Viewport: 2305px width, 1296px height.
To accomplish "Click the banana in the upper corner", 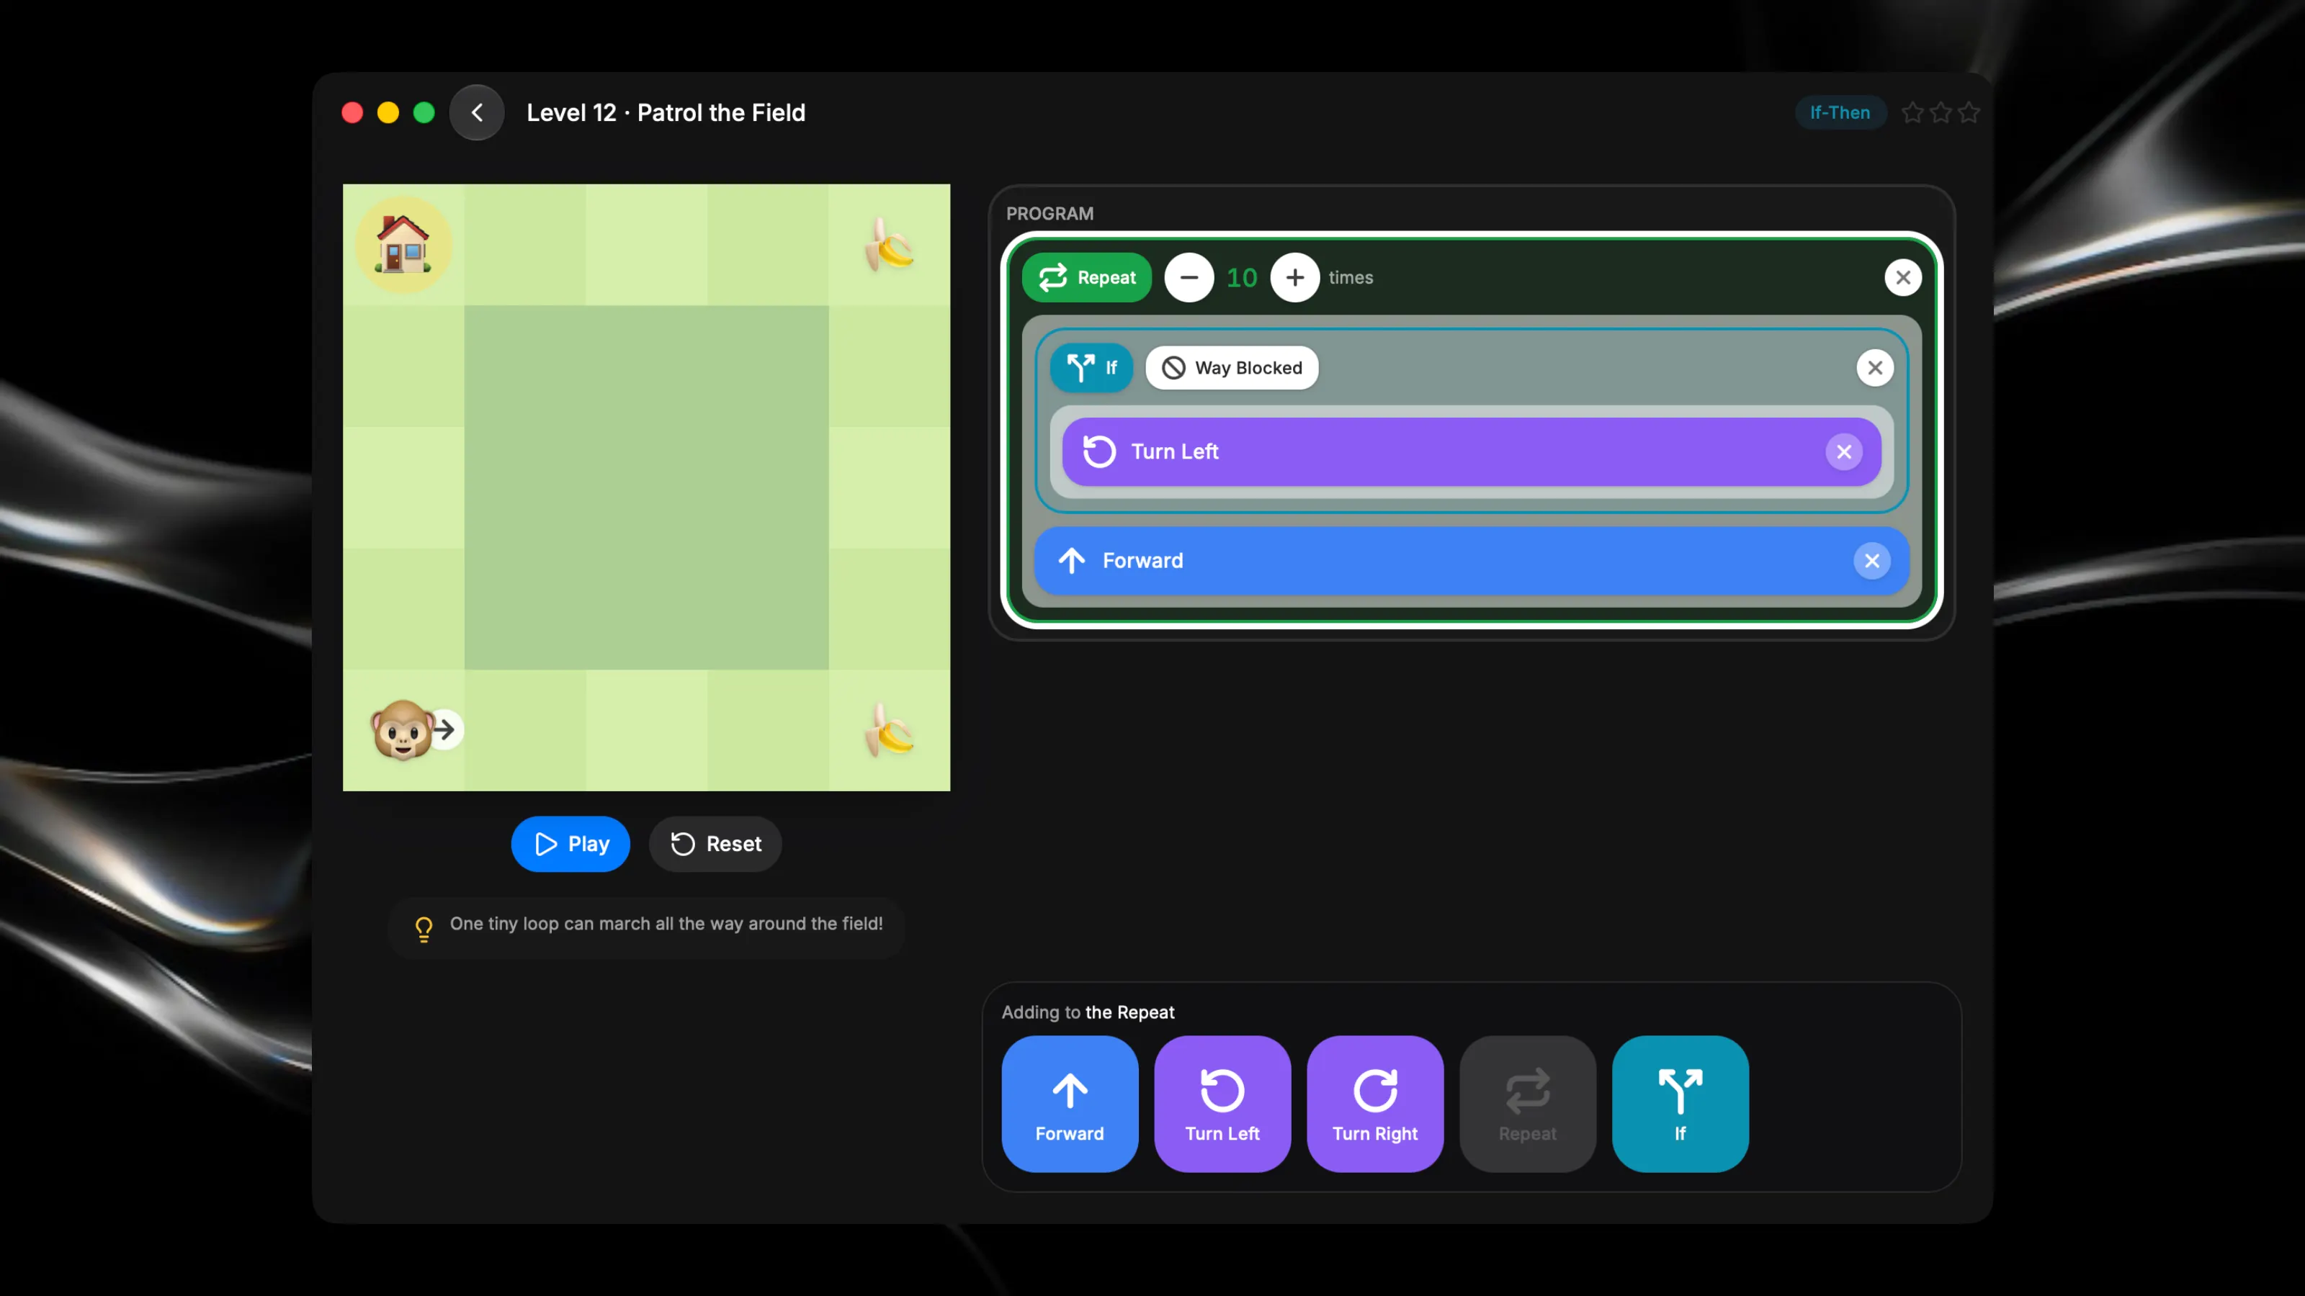I will click(889, 245).
